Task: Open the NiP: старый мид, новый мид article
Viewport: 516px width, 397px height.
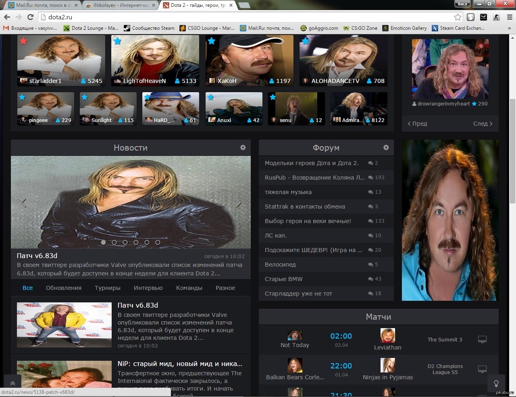Action: point(180,364)
